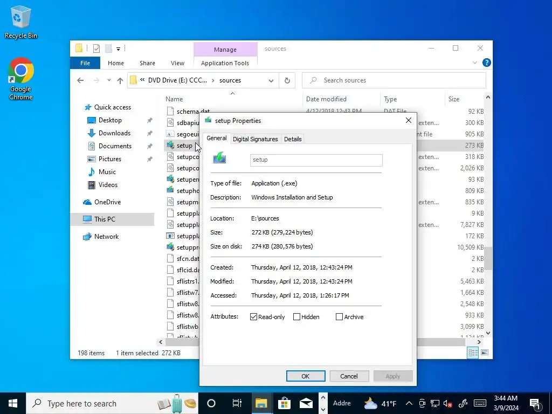Select This PC in navigation pane
Viewport: 552px width, 414px height.
point(105,219)
